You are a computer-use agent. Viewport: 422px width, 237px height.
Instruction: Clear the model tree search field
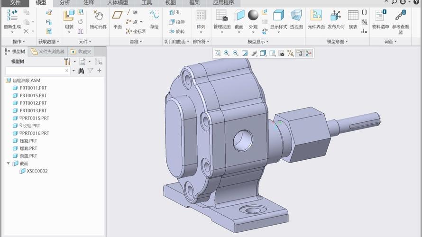pos(67,71)
